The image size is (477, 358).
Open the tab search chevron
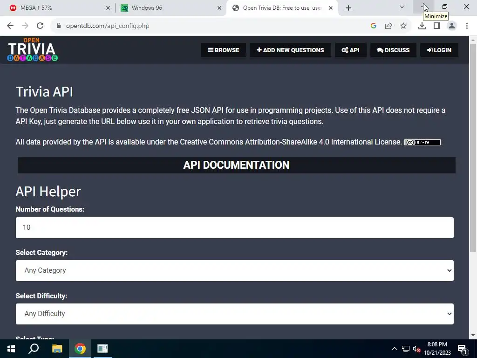pyautogui.click(x=402, y=7)
